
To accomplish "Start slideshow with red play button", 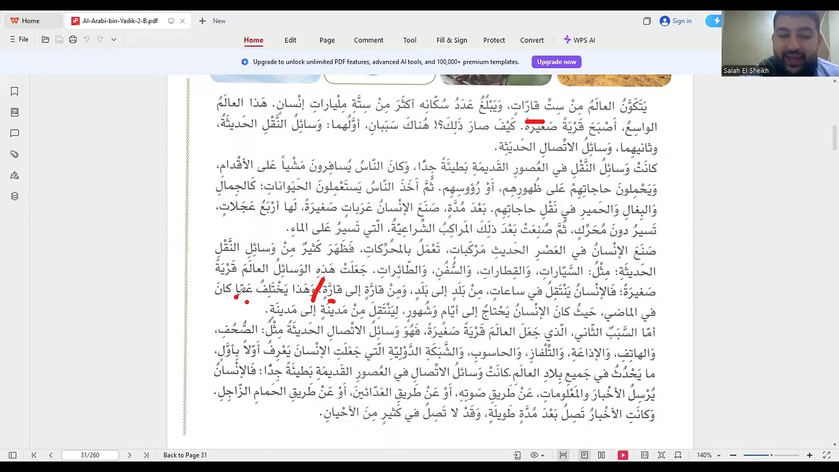I will [623, 455].
